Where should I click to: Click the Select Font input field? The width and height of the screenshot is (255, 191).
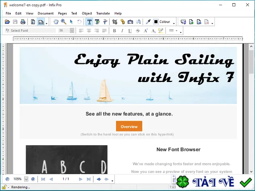tap(30, 30)
